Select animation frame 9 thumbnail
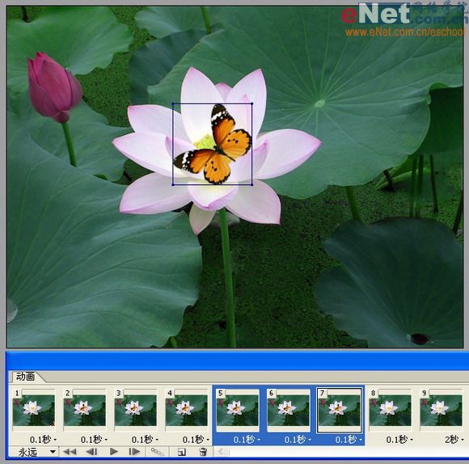Screen dimensions: 469x464 coord(441,410)
